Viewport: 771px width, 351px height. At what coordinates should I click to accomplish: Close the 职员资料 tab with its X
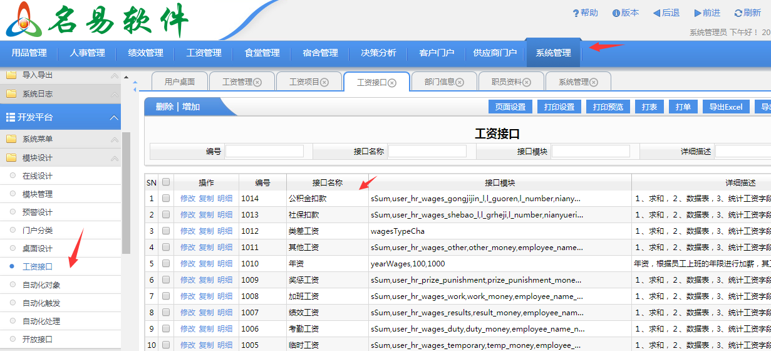tap(527, 82)
